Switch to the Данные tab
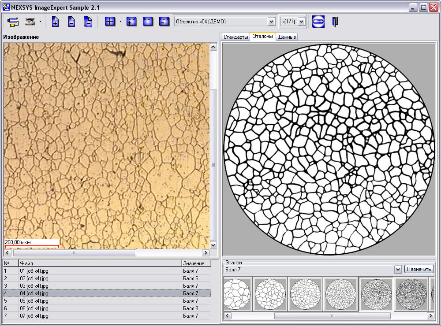 click(x=287, y=37)
